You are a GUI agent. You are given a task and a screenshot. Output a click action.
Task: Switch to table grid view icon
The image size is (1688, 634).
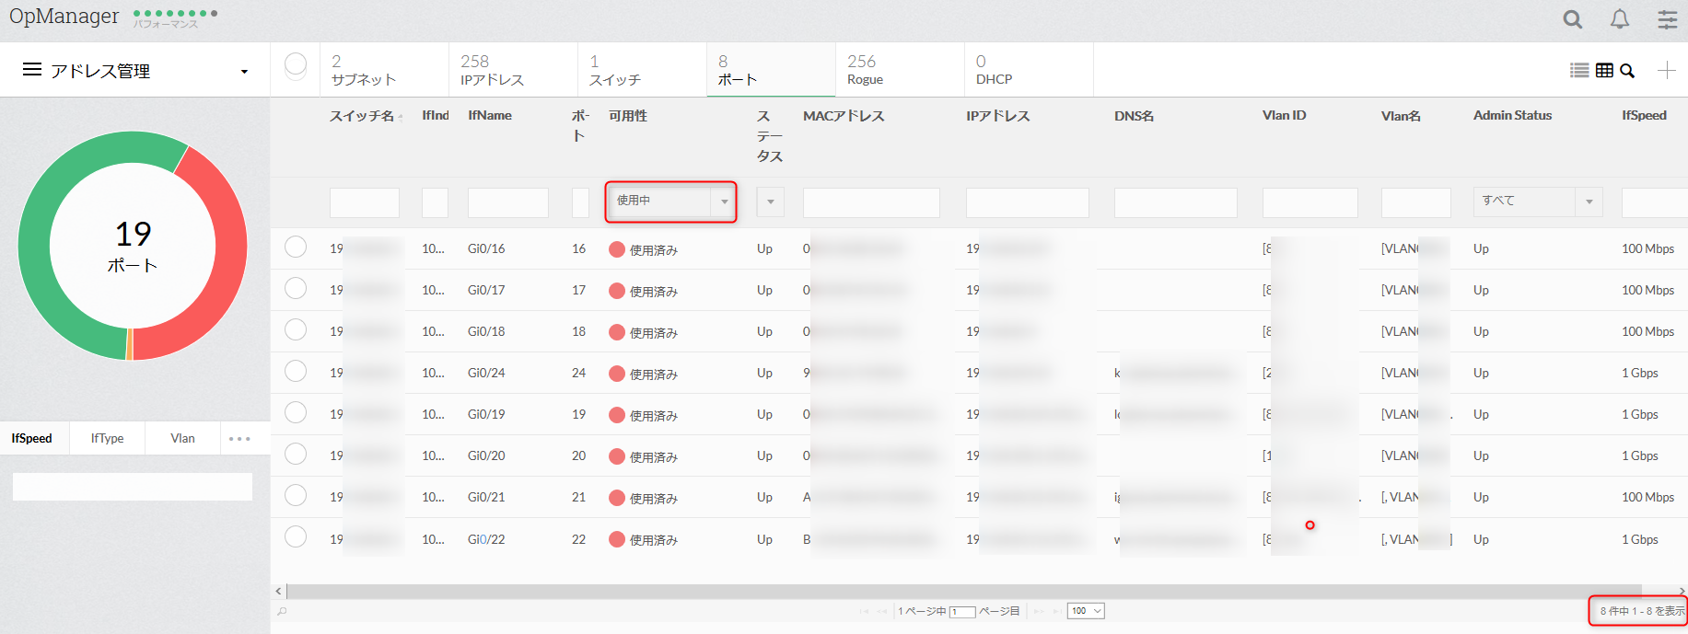(x=1604, y=71)
